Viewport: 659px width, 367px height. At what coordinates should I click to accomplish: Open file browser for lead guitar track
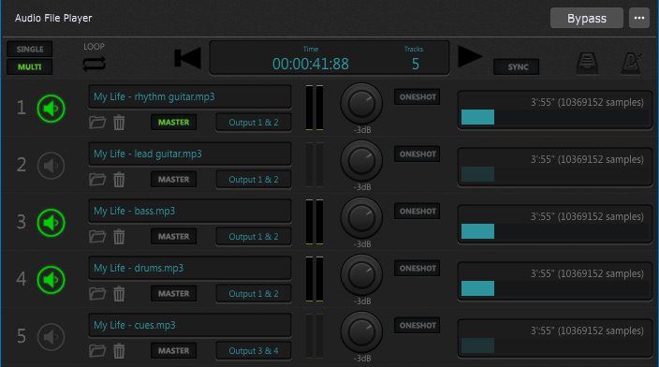pos(97,180)
